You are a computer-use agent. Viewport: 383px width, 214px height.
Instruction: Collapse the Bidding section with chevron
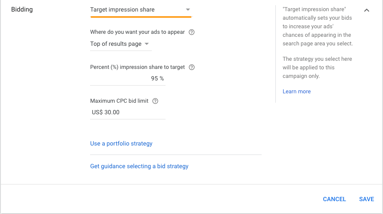367,10
